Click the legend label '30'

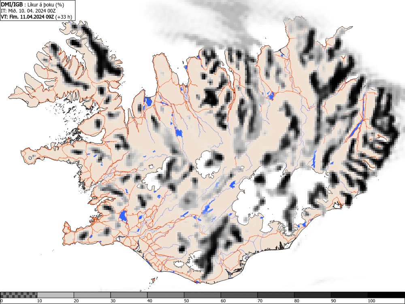tap(113, 301)
